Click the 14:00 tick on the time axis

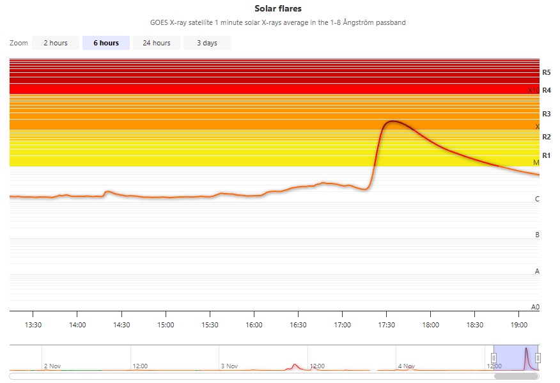(77, 325)
